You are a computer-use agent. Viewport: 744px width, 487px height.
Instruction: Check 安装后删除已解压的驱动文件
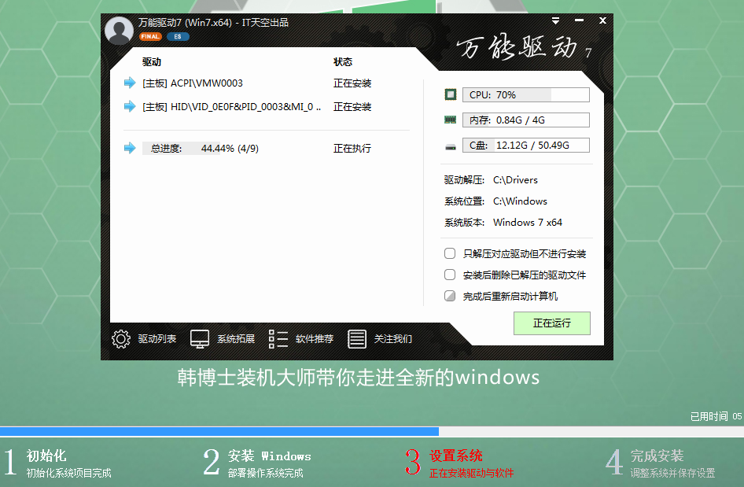coord(449,275)
